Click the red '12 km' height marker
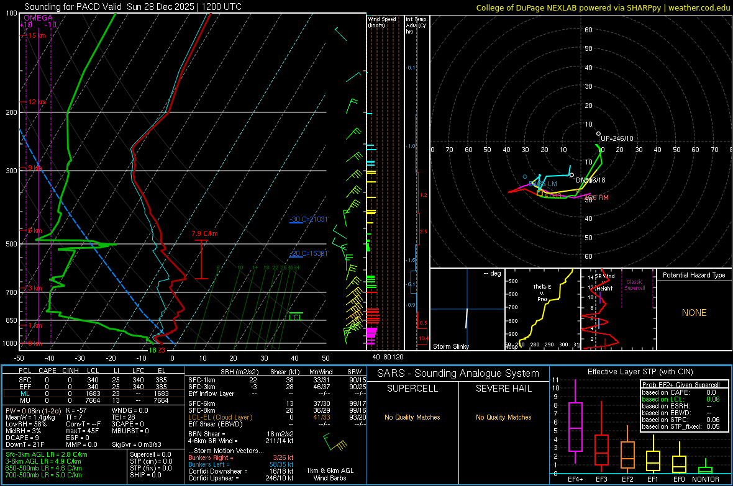 point(37,102)
